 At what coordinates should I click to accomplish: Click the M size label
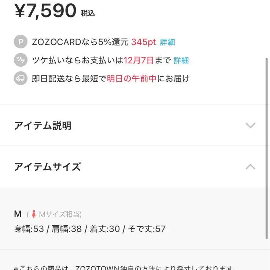click(x=18, y=214)
